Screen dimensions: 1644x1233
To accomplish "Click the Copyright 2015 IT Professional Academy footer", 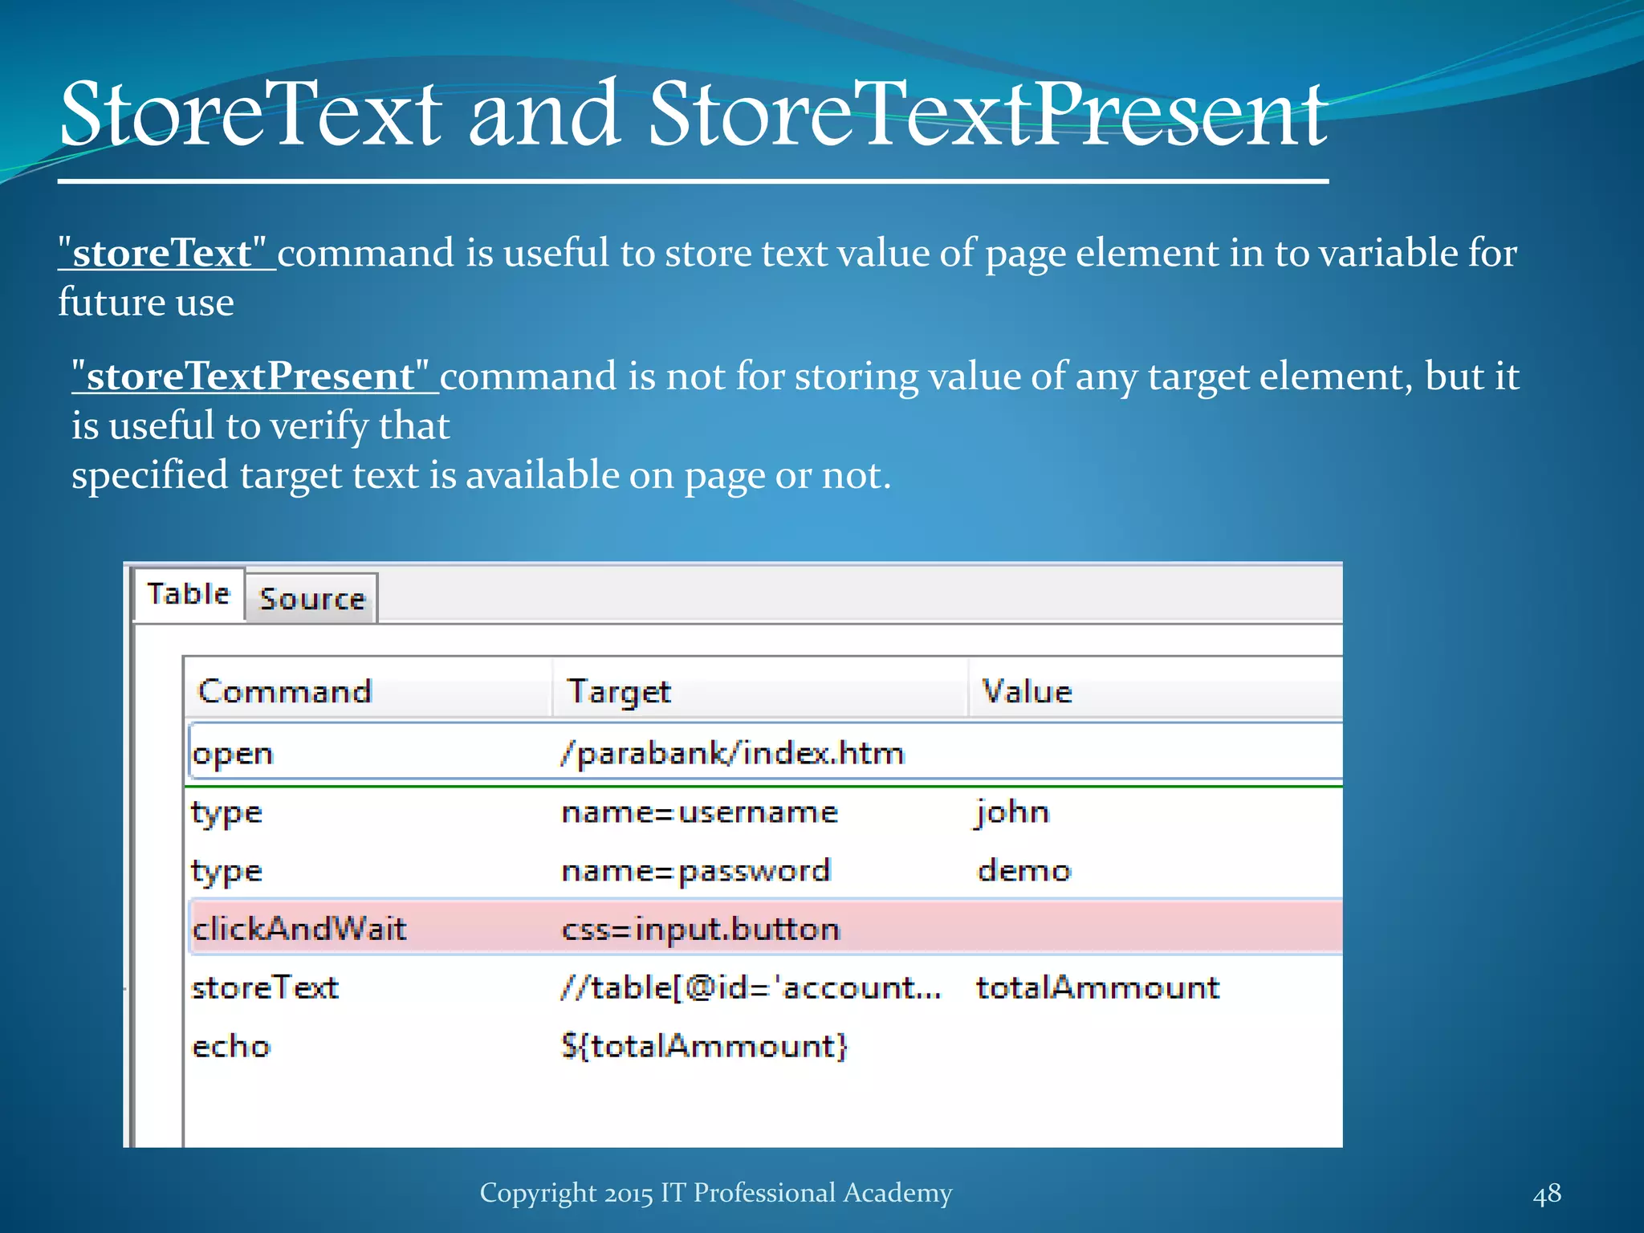I will pos(716,1193).
